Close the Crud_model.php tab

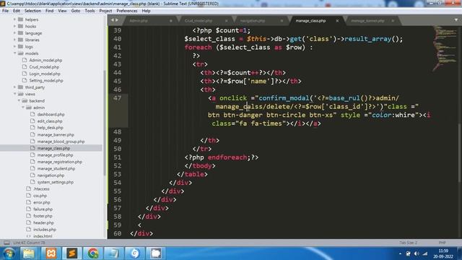[x=226, y=21]
